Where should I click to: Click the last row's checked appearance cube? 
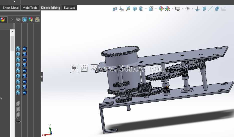[25, 93]
